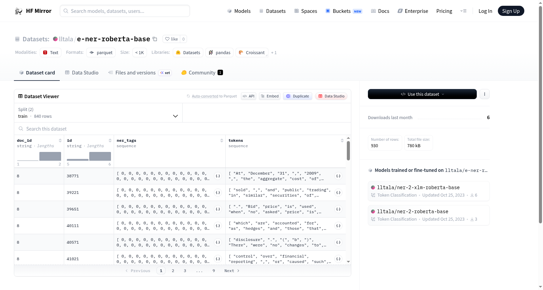Open Docs page
Viewport: 543px width, 290px height.
[x=380, y=11]
